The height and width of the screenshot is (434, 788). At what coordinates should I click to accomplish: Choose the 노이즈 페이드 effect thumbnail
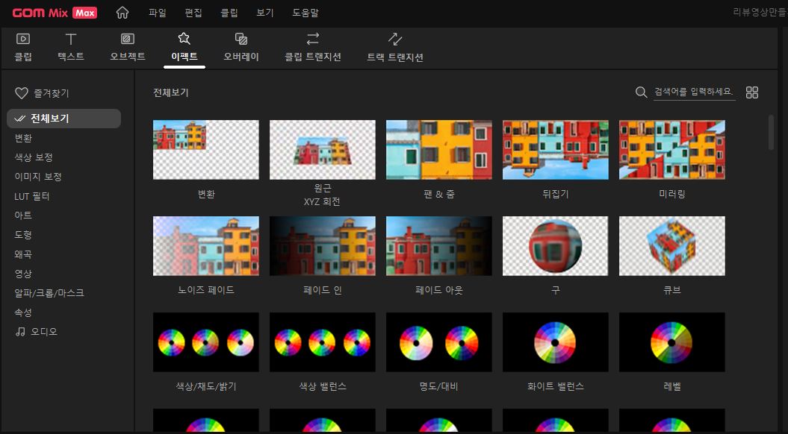click(206, 246)
